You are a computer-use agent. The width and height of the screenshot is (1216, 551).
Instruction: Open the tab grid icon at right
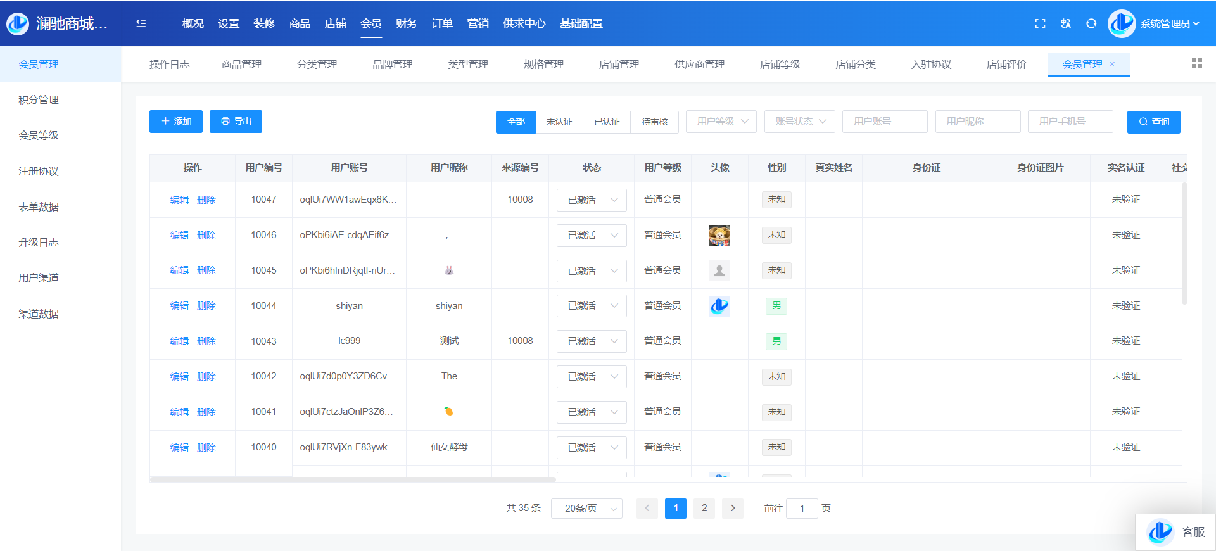(1196, 63)
